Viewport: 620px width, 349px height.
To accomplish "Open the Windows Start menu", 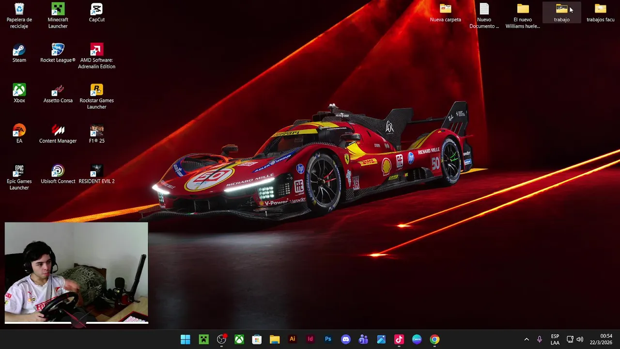I will pyautogui.click(x=186, y=339).
